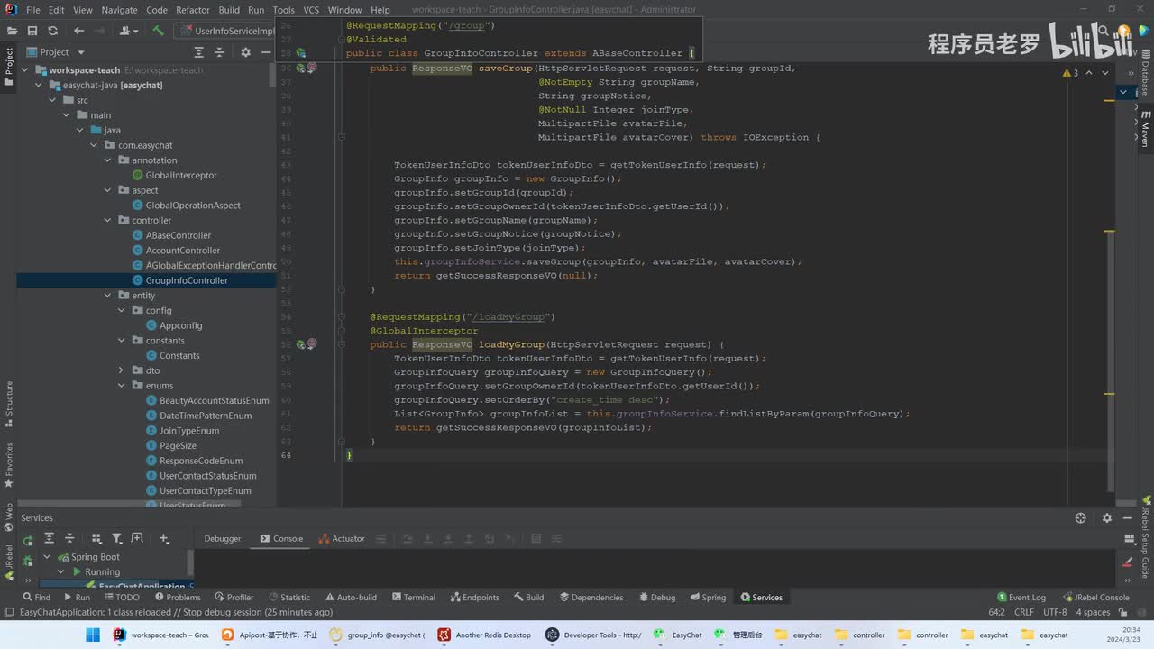This screenshot has height=649, width=1154.
Task: Click the Add Service plus icon
Action: point(164,539)
